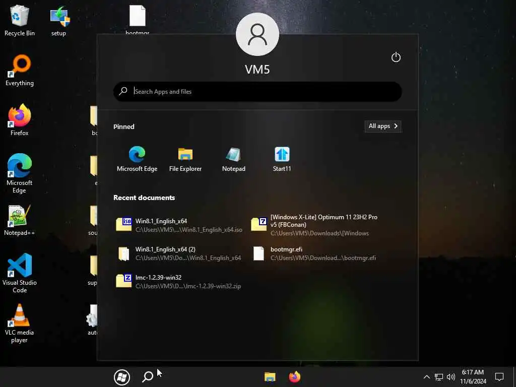Select Visual Studio Code desktop shortcut
The height and width of the screenshot is (387, 516).
click(20, 273)
